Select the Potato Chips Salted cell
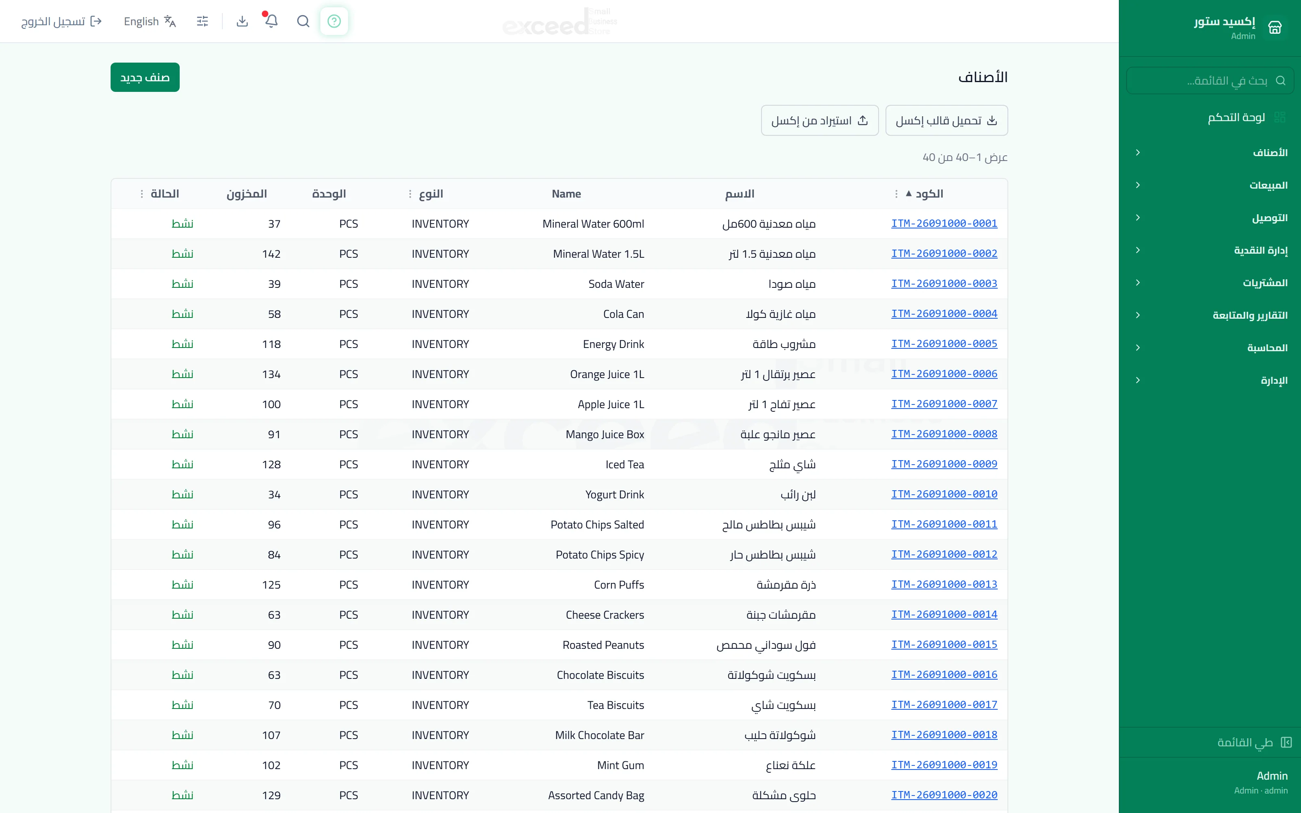The width and height of the screenshot is (1301, 813). [x=597, y=525]
